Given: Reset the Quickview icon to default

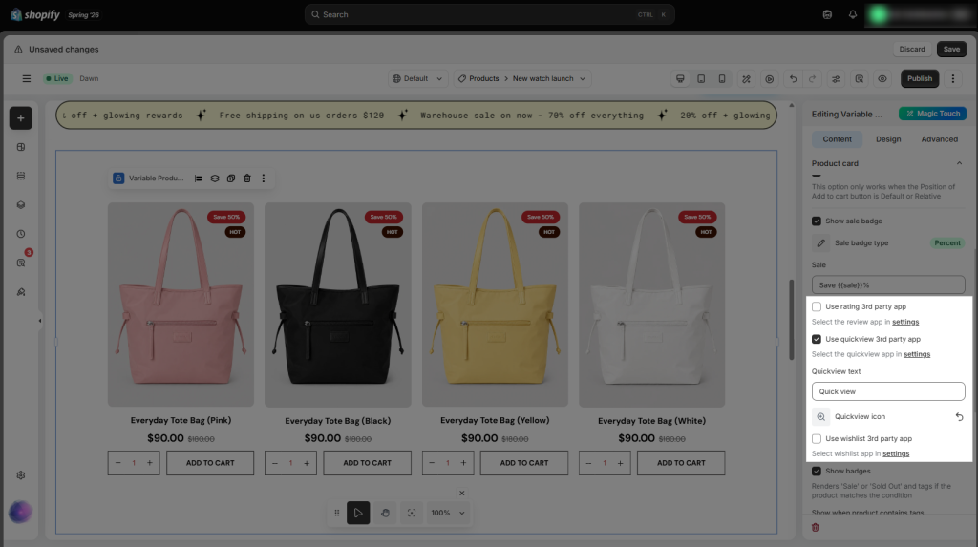Looking at the screenshot, I should [x=959, y=416].
